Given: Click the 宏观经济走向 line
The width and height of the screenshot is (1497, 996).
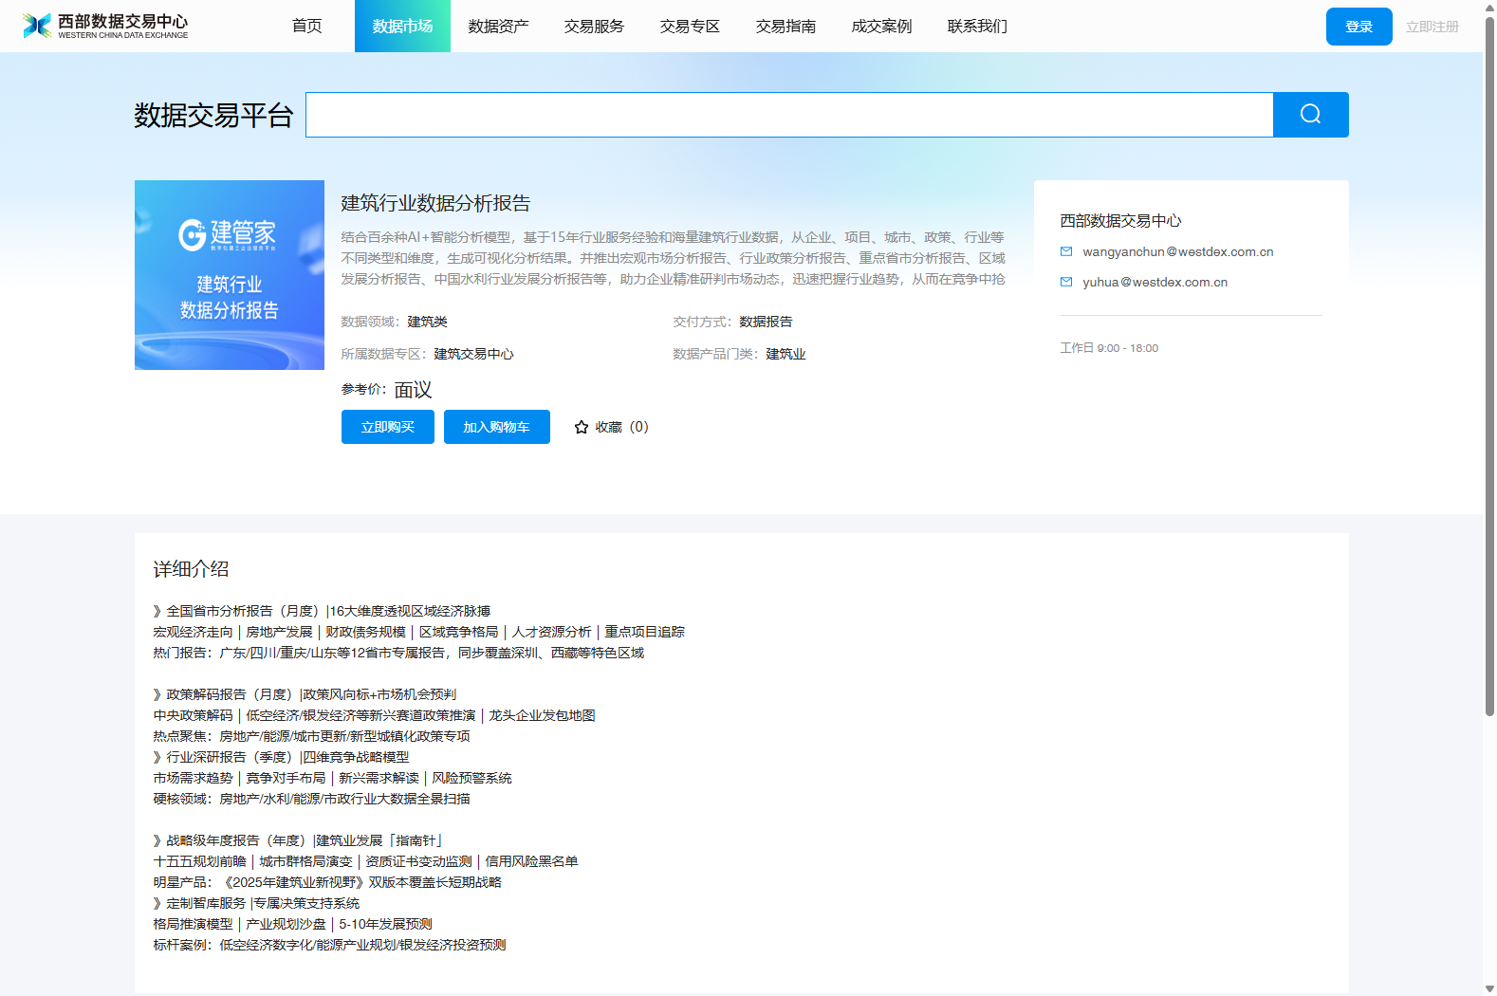Looking at the screenshot, I should coord(418,632).
